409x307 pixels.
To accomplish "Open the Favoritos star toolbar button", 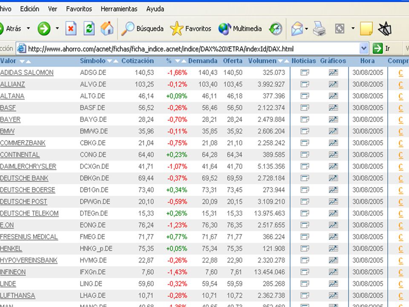I will click(190, 29).
